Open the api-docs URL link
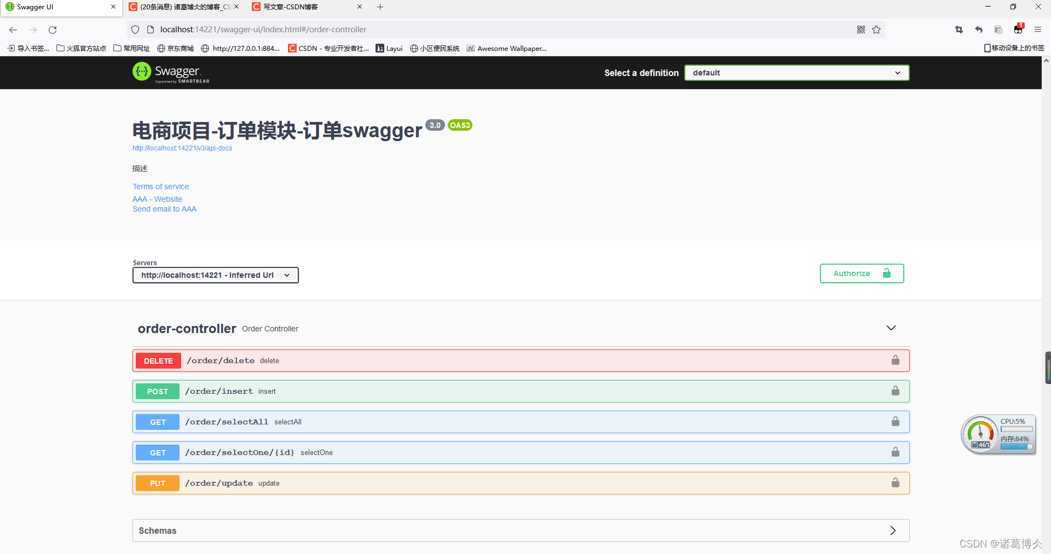1051x554 pixels. [182, 148]
